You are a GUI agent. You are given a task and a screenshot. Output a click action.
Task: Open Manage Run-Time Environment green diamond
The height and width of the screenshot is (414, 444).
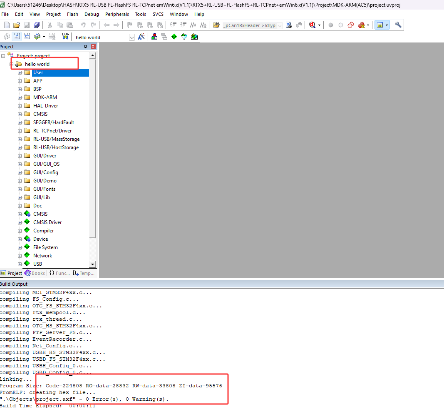[x=174, y=37]
